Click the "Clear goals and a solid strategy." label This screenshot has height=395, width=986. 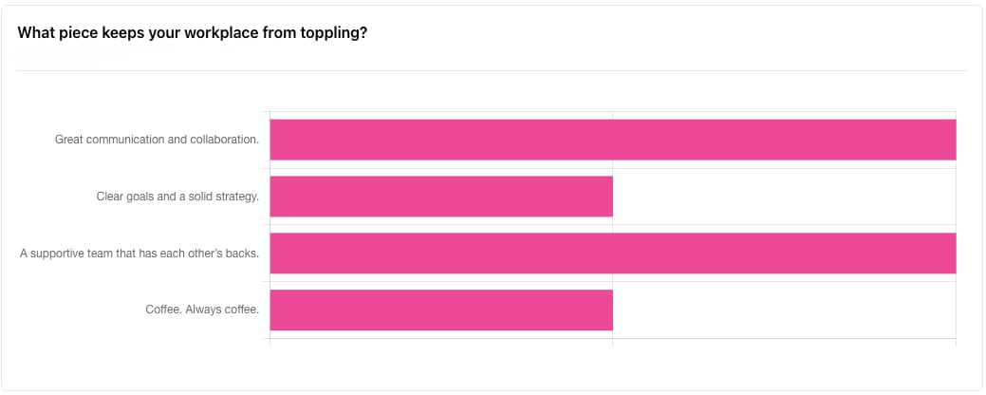(177, 197)
